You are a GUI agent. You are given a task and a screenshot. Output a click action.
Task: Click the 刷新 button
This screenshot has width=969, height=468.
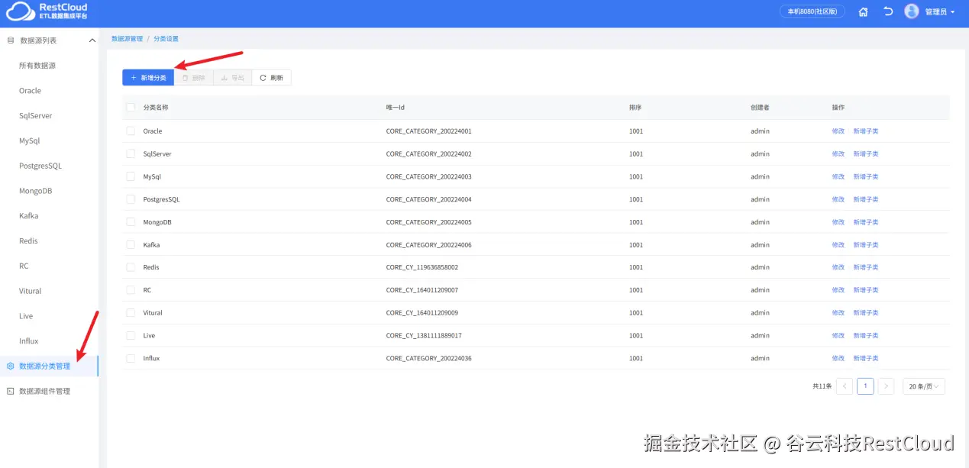pyautogui.click(x=271, y=78)
